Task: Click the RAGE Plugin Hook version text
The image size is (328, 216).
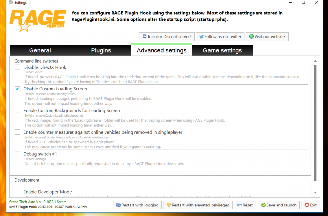Action: 48,207
